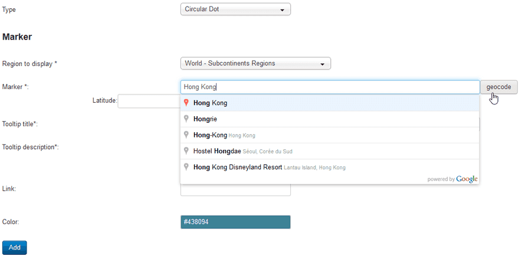The width and height of the screenshot is (525, 256).
Task: Click into the Latitude input box
Action: pos(149,101)
